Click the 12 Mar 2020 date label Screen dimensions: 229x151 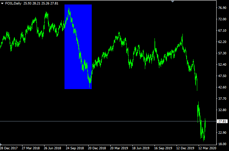coord(207,148)
